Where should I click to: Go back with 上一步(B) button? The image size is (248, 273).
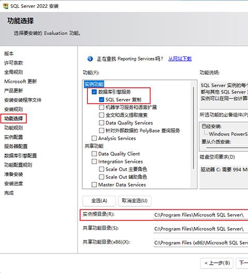[x=217, y=263]
